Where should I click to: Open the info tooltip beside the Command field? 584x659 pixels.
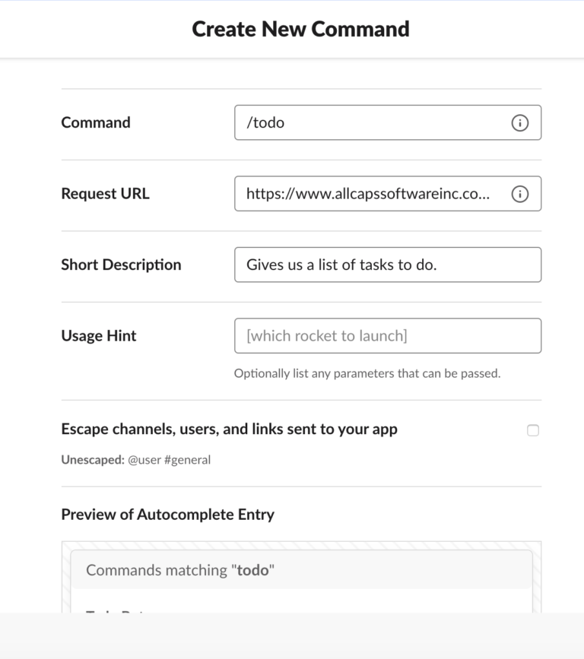tap(520, 122)
